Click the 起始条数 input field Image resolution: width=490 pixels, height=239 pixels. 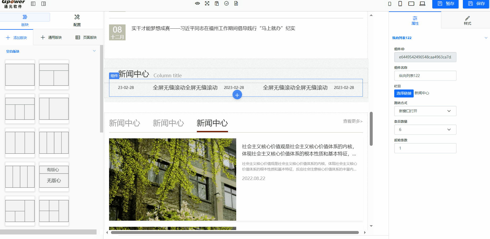click(x=425, y=148)
